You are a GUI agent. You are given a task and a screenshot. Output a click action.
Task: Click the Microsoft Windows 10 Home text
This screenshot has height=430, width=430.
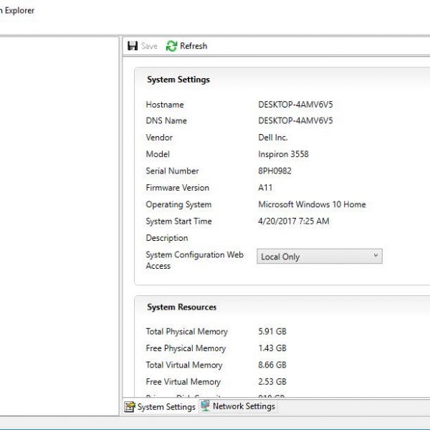pos(312,204)
